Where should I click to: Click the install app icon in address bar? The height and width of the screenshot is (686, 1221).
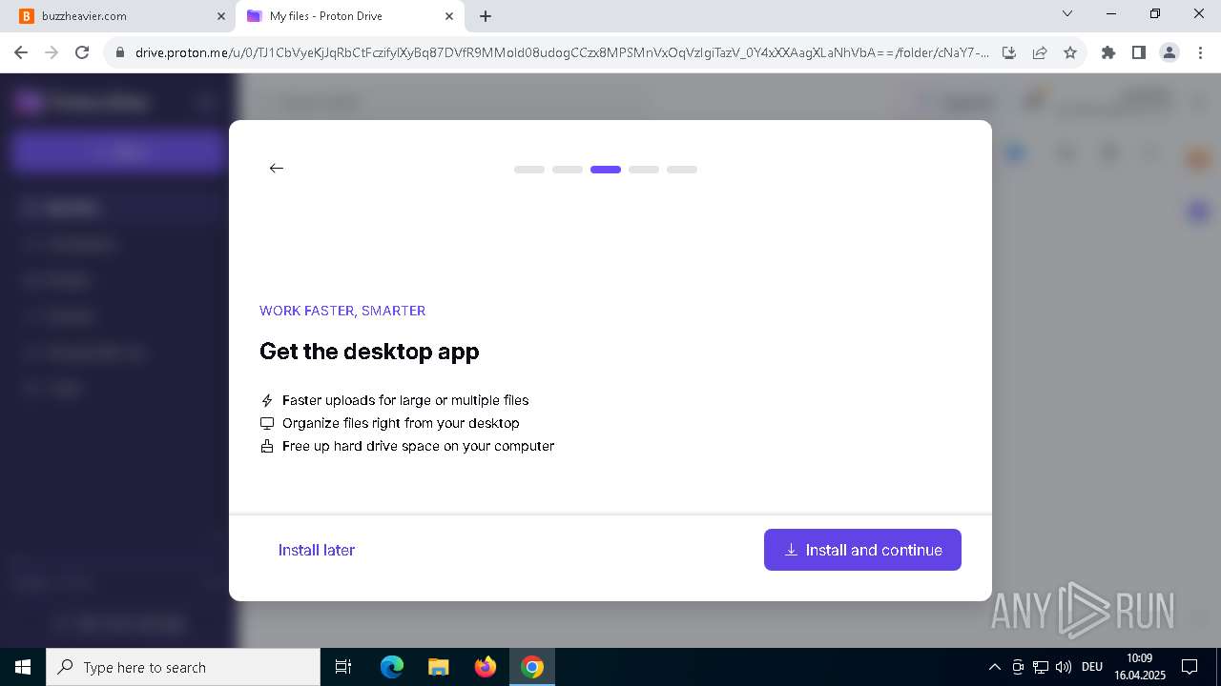(1009, 52)
